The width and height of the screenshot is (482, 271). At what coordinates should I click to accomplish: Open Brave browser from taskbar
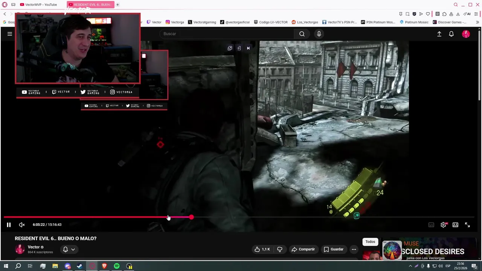[104, 266]
